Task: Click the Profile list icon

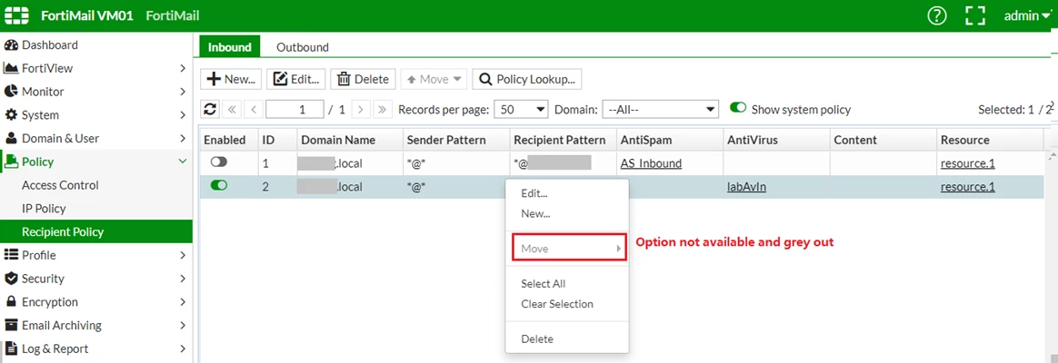Action: click(x=11, y=255)
